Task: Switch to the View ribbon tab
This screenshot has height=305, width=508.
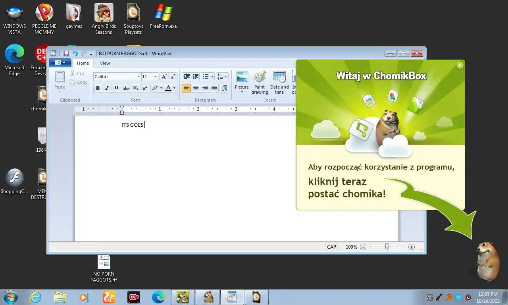Action: [105, 63]
